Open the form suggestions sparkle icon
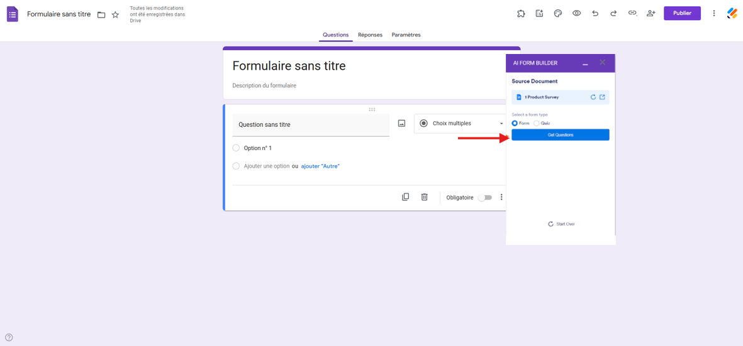 click(539, 13)
